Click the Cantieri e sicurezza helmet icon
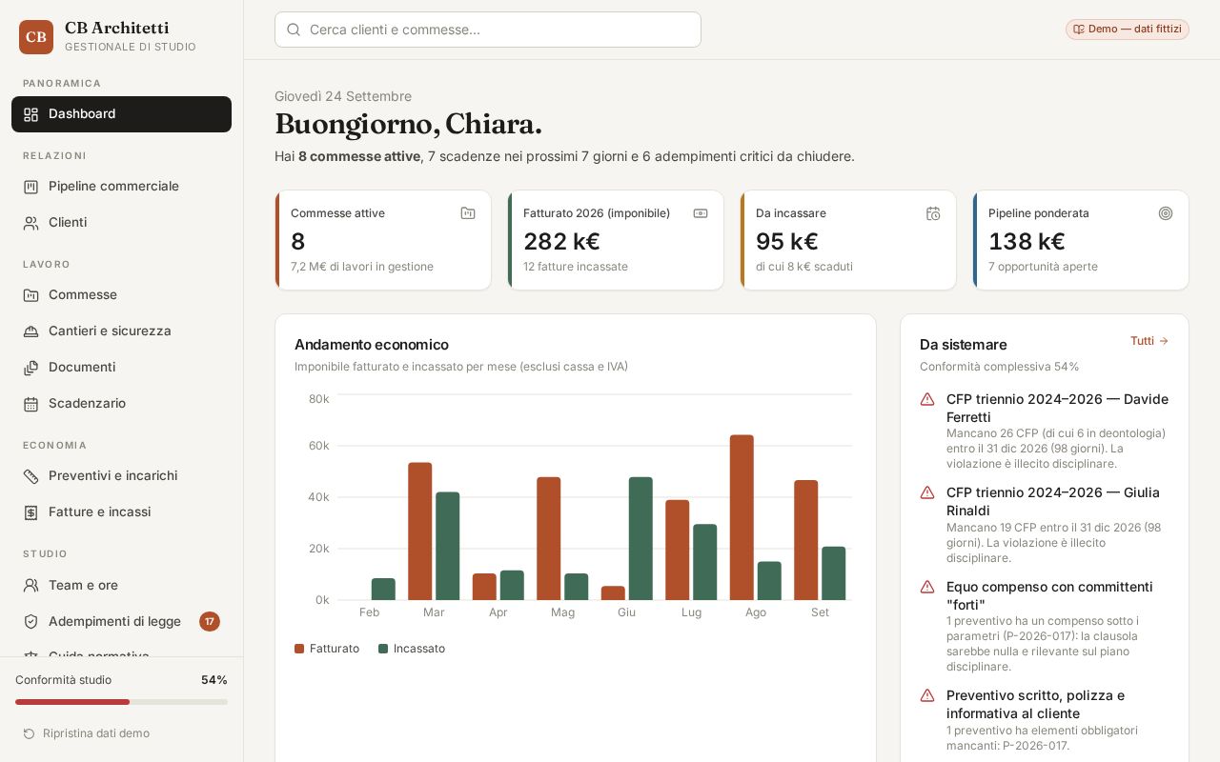The height and width of the screenshot is (762, 1220). click(30, 331)
